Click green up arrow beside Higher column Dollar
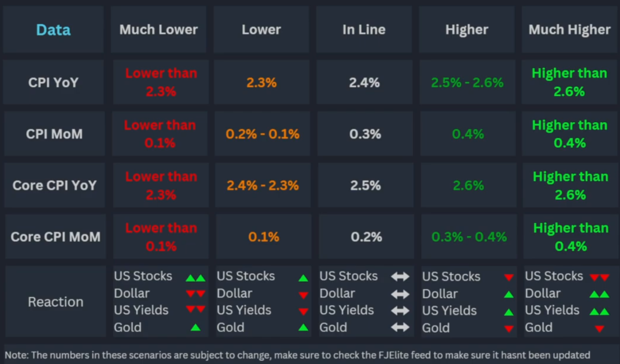Viewport: 620px width, 364px height. (509, 294)
